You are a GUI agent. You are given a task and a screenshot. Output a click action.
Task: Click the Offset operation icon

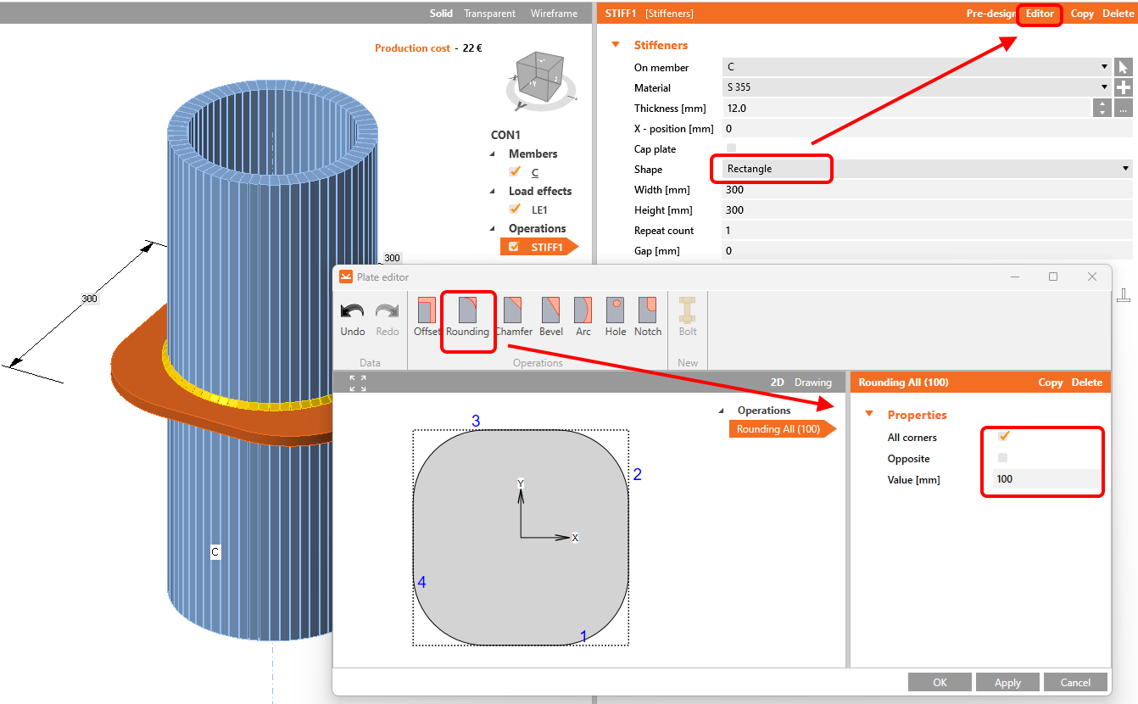click(x=427, y=310)
